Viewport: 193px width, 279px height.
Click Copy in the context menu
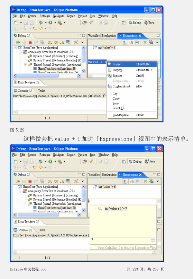pyautogui.click(x=116, y=99)
